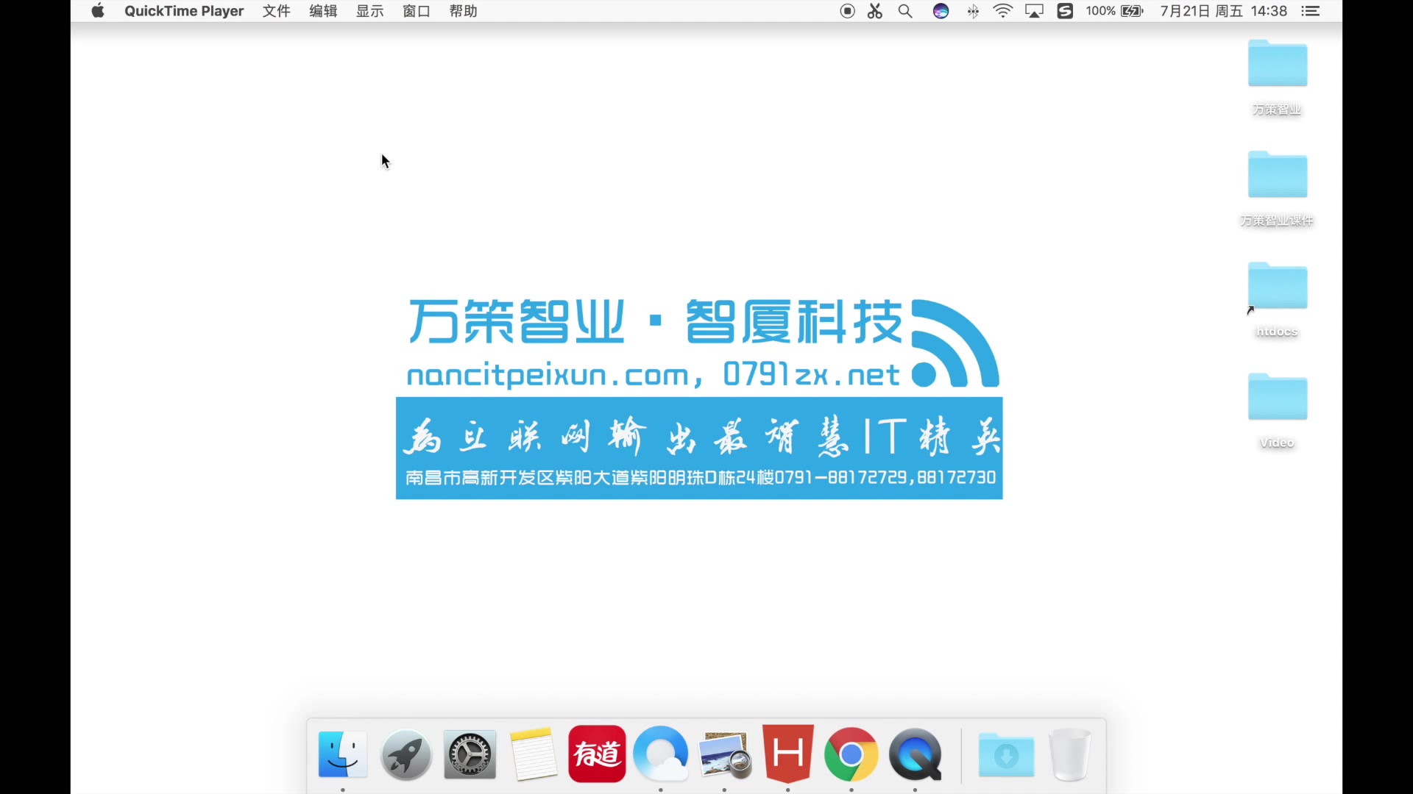Image resolution: width=1413 pixels, height=794 pixels.
Task: Open Finder from the dock
Action: (x=341, y=754)
